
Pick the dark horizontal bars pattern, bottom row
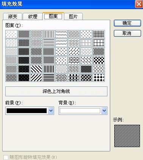point(49,78)
